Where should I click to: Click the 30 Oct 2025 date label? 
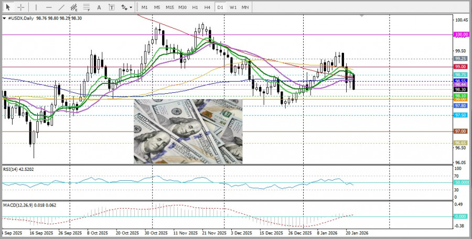coord(156,233)
